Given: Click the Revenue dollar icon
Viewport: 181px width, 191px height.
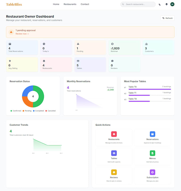Looking at the screenshot, I should click(112, 44).
